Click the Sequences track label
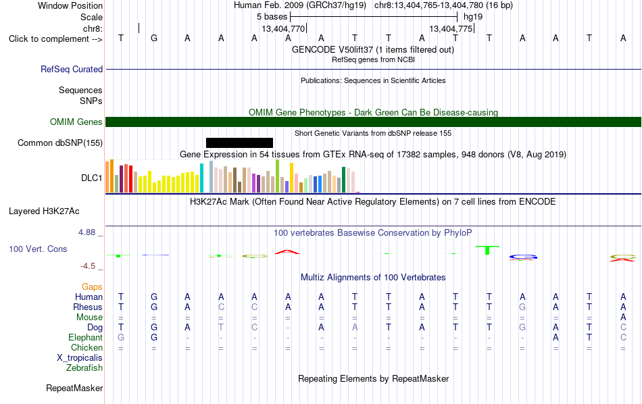 [80, 90]
